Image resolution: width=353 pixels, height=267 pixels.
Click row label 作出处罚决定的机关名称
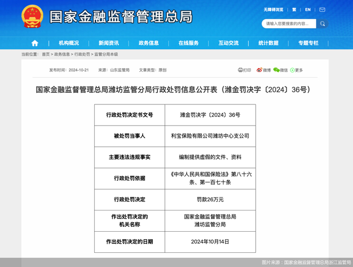[x=130, y=221]
